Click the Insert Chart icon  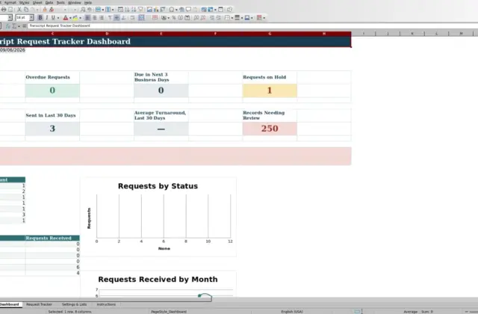[x=156, y=9]
